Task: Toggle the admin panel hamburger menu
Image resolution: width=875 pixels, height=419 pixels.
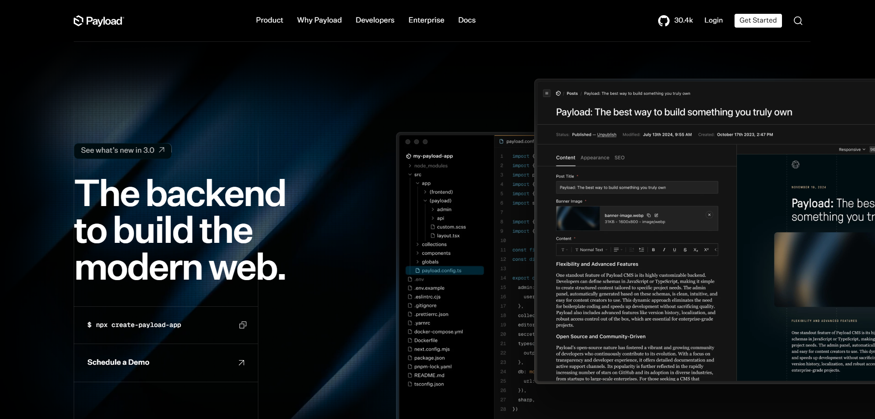Action: (547, 93)
